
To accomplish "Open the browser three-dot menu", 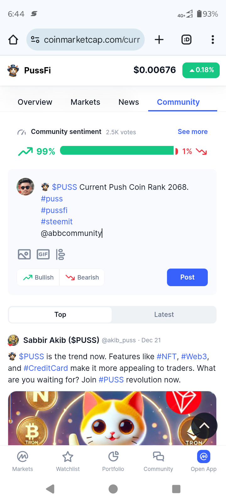I will pos(213,40).
